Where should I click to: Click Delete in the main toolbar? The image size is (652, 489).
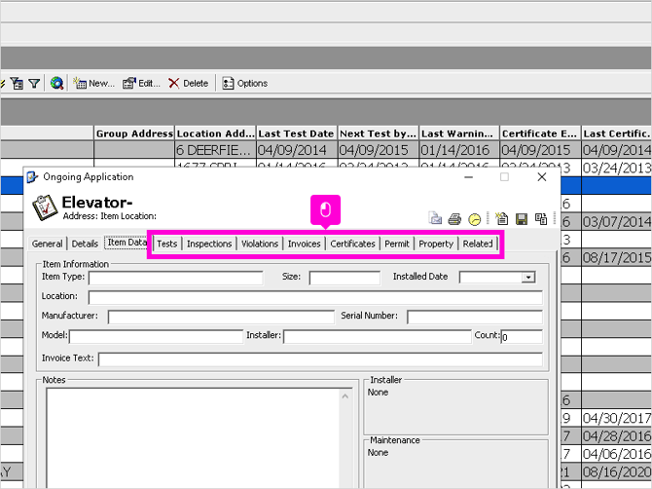point(189,83)
